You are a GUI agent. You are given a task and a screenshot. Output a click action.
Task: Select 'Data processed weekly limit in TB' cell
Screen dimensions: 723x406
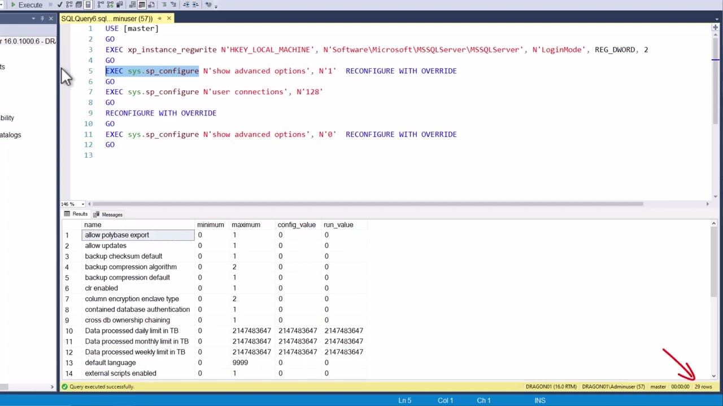click(138, 352)
